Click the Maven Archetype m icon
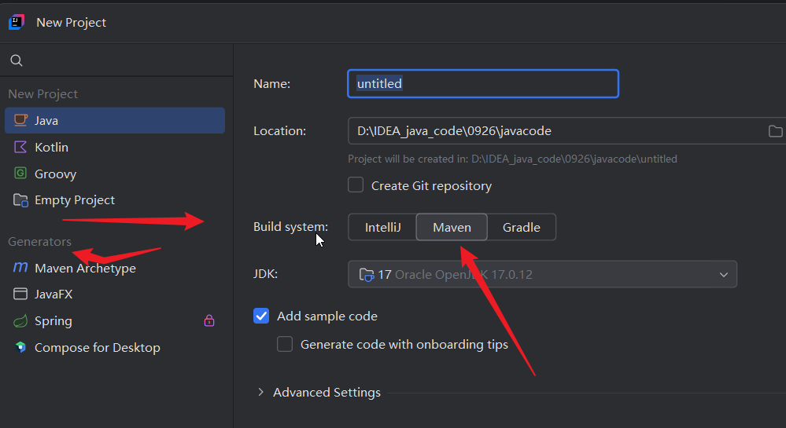Image resolution: width=786 pixels, height=428 pixels. point(20,267)
